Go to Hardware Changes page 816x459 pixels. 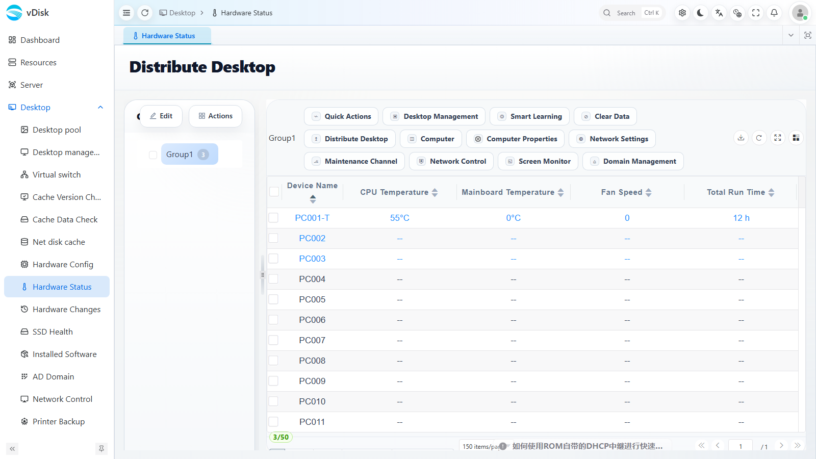coord(66,309)
